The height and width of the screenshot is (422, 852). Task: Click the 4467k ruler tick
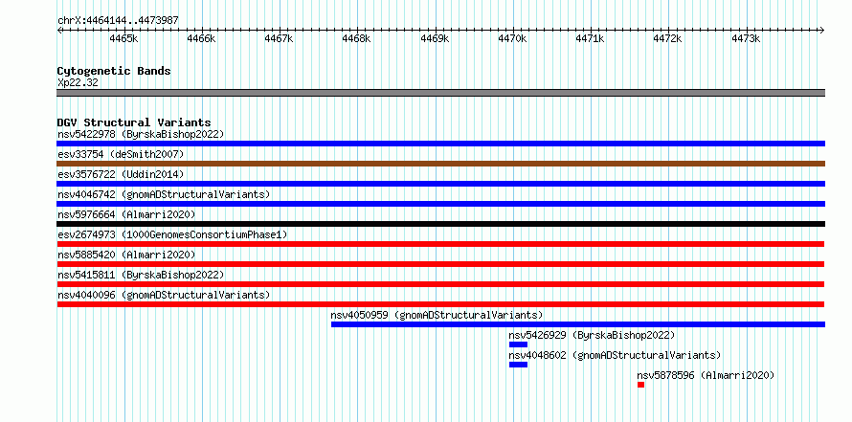click(280, 38)
